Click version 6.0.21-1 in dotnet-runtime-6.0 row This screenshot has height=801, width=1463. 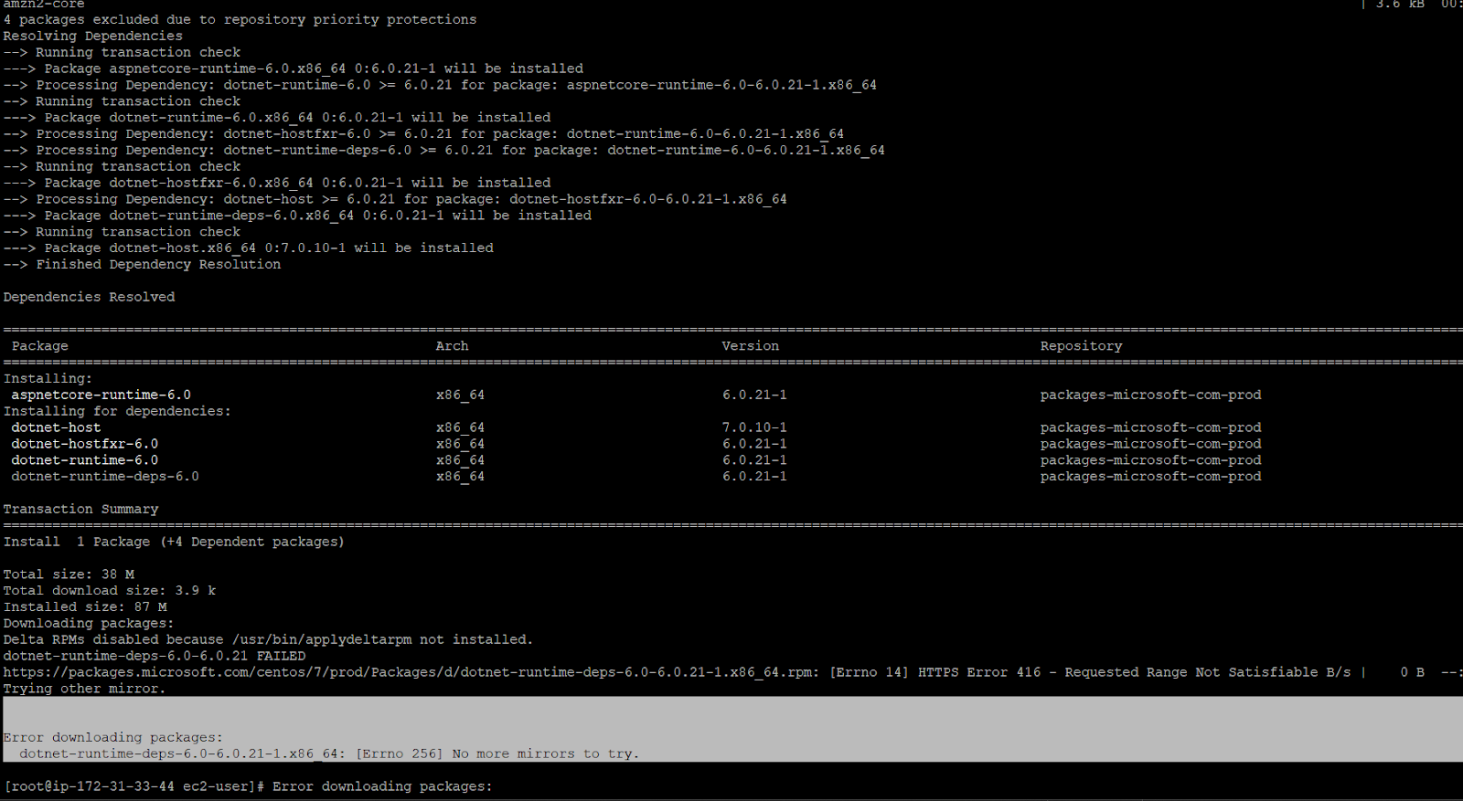(x=754, y=460)
